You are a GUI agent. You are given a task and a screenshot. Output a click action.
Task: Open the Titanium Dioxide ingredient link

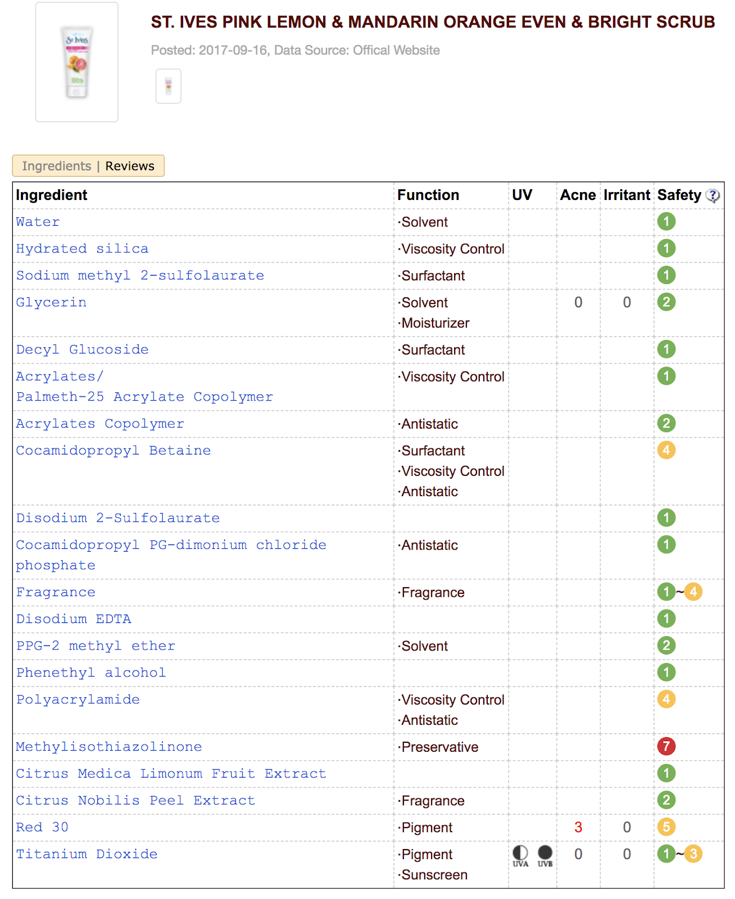click(87, 855)
